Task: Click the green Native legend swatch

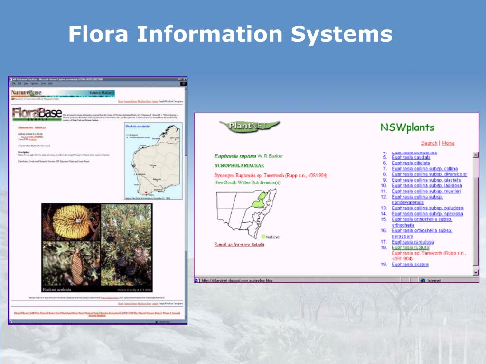Action: coord(263,237)
